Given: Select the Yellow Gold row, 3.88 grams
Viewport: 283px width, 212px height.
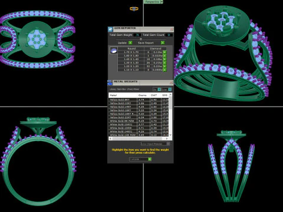Looking at the screenshot, I should click(x=139, y=103).
